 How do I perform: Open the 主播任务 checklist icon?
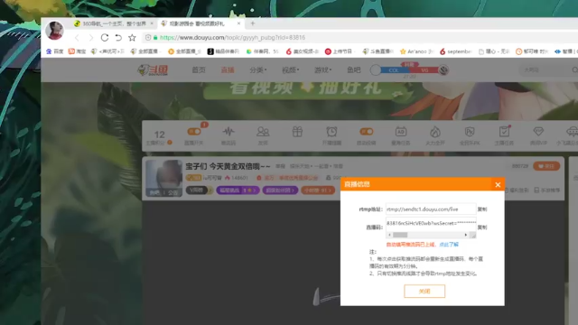tap(504, 132)
